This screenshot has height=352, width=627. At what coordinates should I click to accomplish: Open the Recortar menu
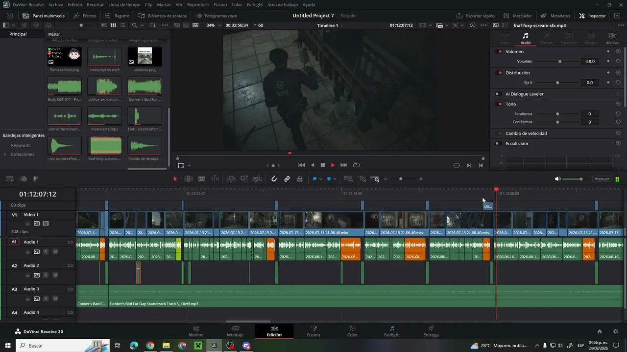[95, 4]
